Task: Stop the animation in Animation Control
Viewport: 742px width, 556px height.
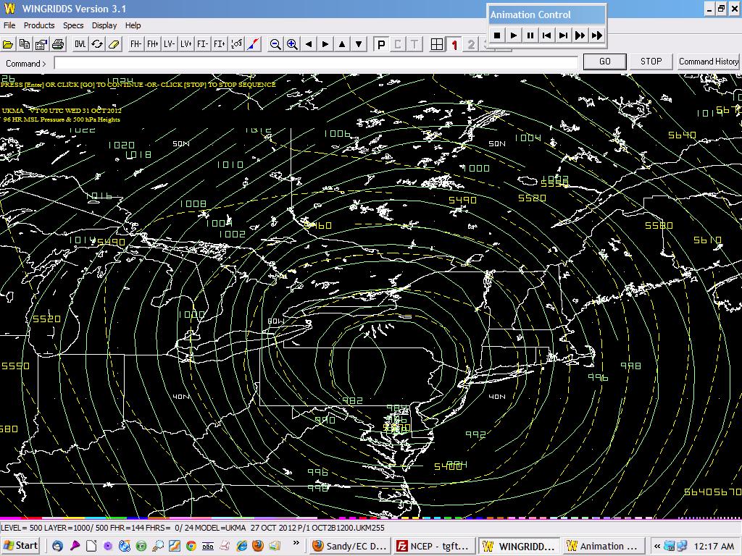Action: (497, 35)
